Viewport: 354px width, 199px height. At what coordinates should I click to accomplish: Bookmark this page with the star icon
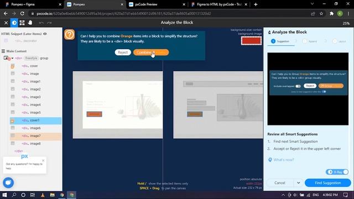pyautogui.click(x=321, y=14)
